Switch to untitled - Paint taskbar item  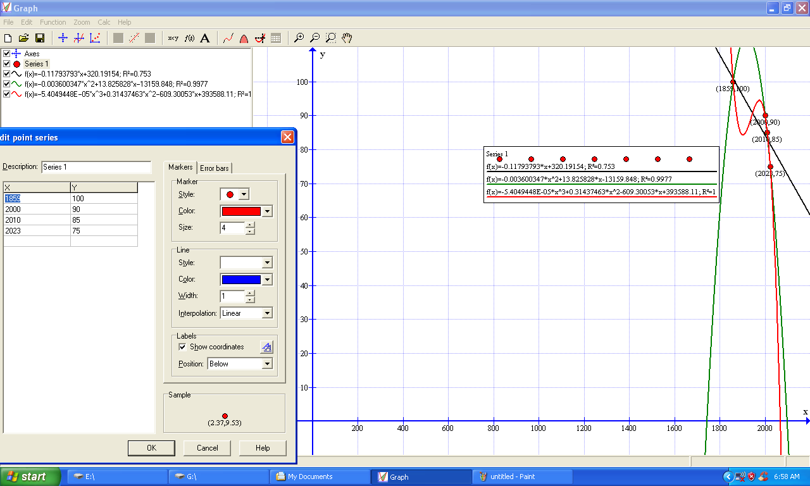(522, 477)
